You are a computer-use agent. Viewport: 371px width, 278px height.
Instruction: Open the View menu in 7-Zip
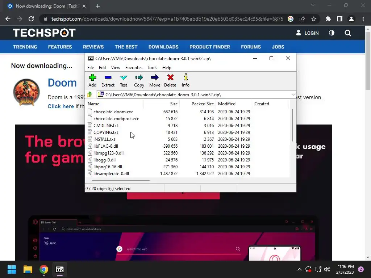(116, 68)
